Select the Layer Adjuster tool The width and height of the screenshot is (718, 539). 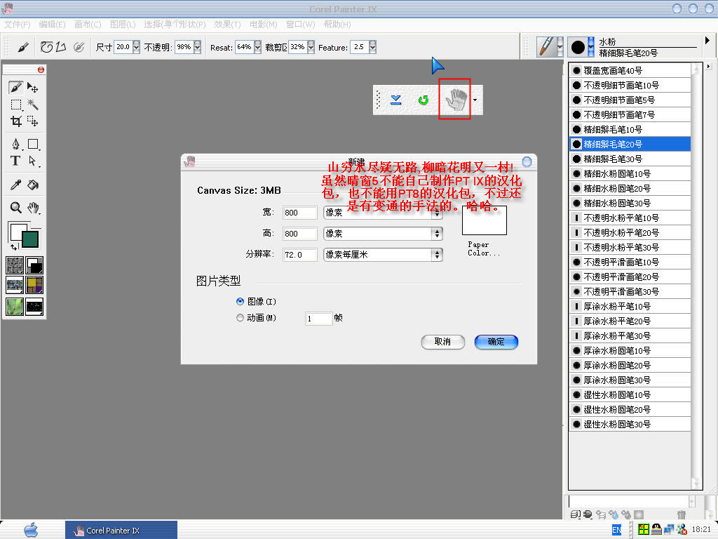[x=32, y=87]
